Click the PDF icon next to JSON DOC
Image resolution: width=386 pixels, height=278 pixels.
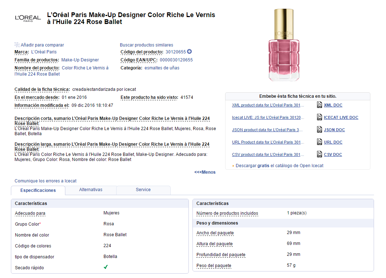[320, 130]
